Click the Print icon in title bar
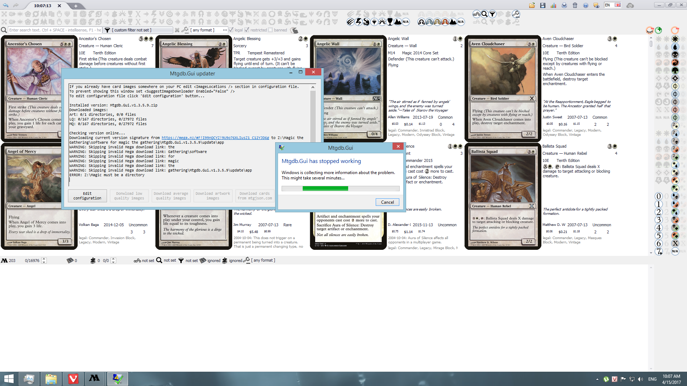 coord(564,5)
